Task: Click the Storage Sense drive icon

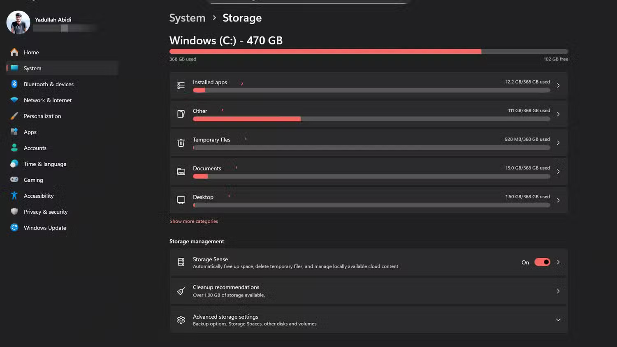Action: pyautogui.click(x=181, y=262)
